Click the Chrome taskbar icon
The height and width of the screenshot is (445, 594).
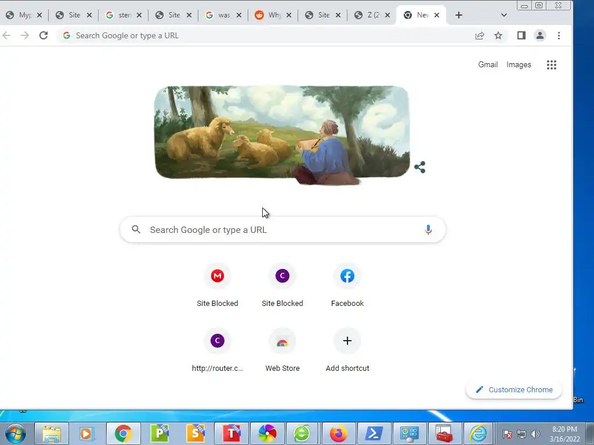pyautogui.click(x=123, y=433)
